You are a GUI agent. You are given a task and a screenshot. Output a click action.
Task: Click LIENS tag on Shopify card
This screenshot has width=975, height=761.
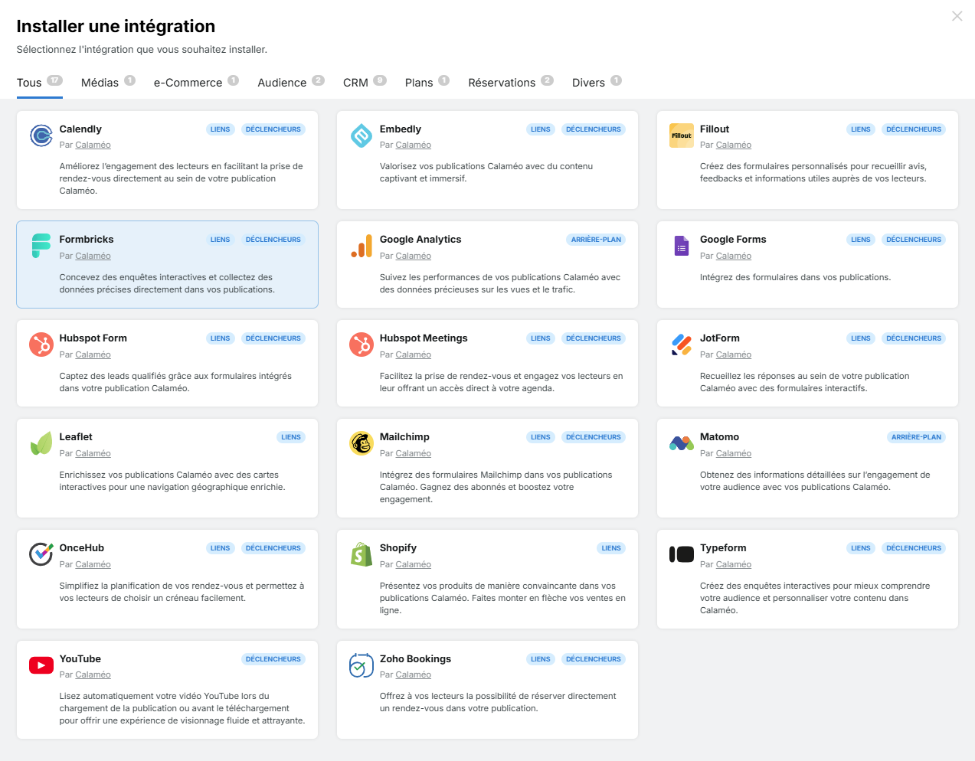tap(611, 548)
